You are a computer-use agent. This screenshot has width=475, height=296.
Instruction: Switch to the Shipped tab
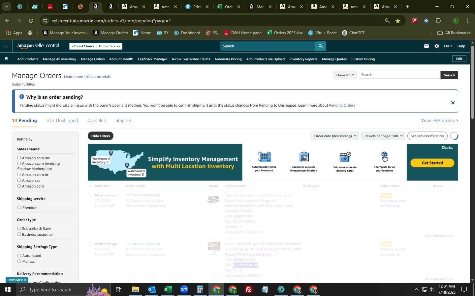tap(124, 120)
